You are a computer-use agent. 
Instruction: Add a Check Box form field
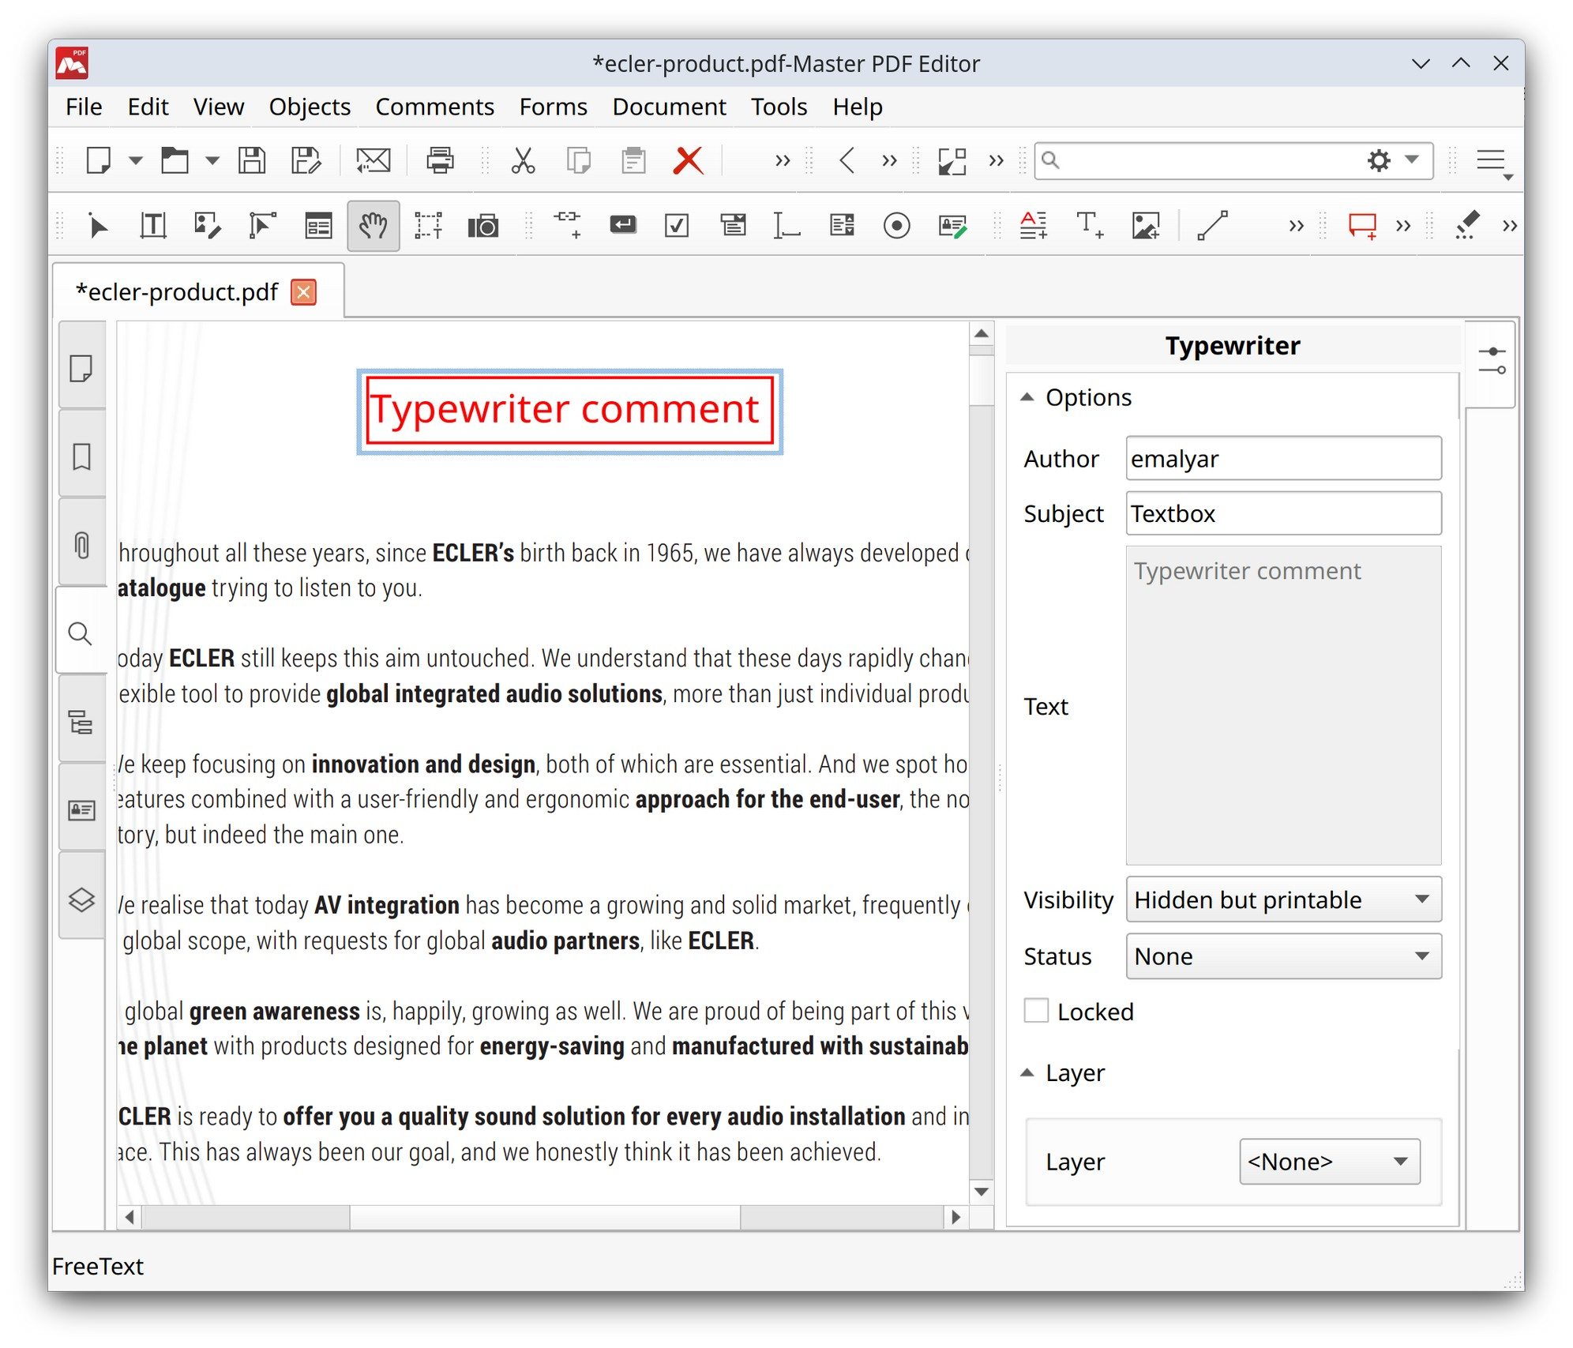pyautogui.click(x=677, y=226)
